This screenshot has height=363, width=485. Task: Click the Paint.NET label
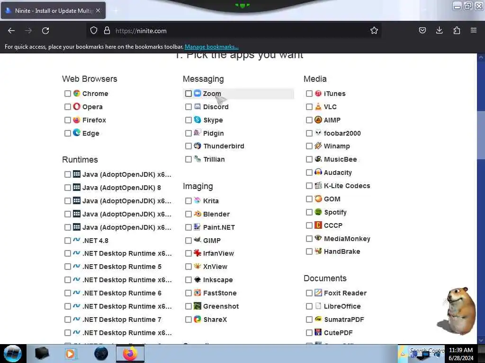(219, 227)
